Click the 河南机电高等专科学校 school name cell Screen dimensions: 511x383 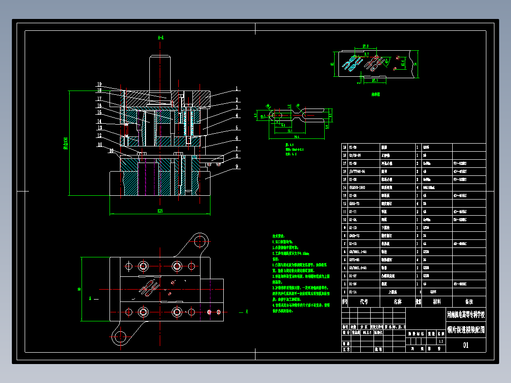coord(465,315)
